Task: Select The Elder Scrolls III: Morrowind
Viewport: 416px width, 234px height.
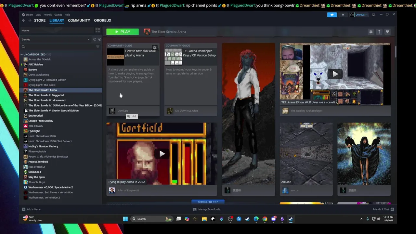Action: point(47,100)
